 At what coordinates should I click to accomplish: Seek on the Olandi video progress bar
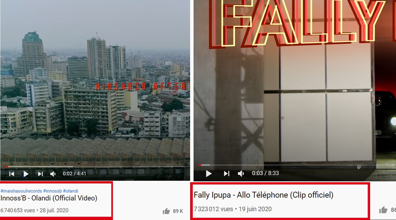[95, 166]
